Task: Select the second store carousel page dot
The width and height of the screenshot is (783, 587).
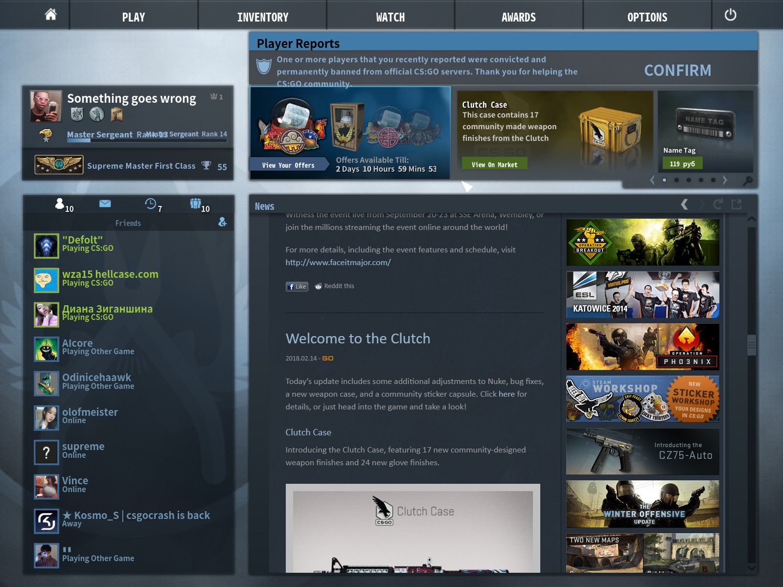Action: click(676, 180)
